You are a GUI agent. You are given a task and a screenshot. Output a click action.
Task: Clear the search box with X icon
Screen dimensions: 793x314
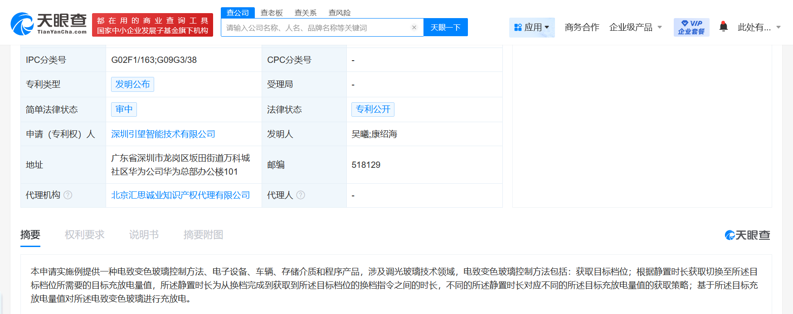point(414,28)
